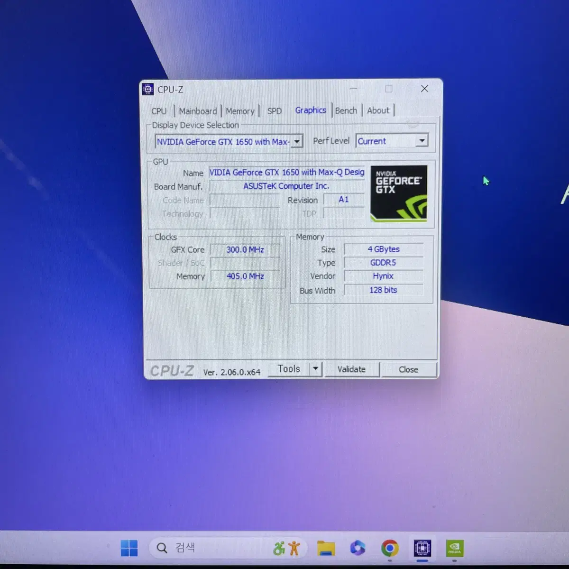Screen dimensions: 569x569
Task: Close the CPU-Z window with X
Action: (x=424, y=89)
